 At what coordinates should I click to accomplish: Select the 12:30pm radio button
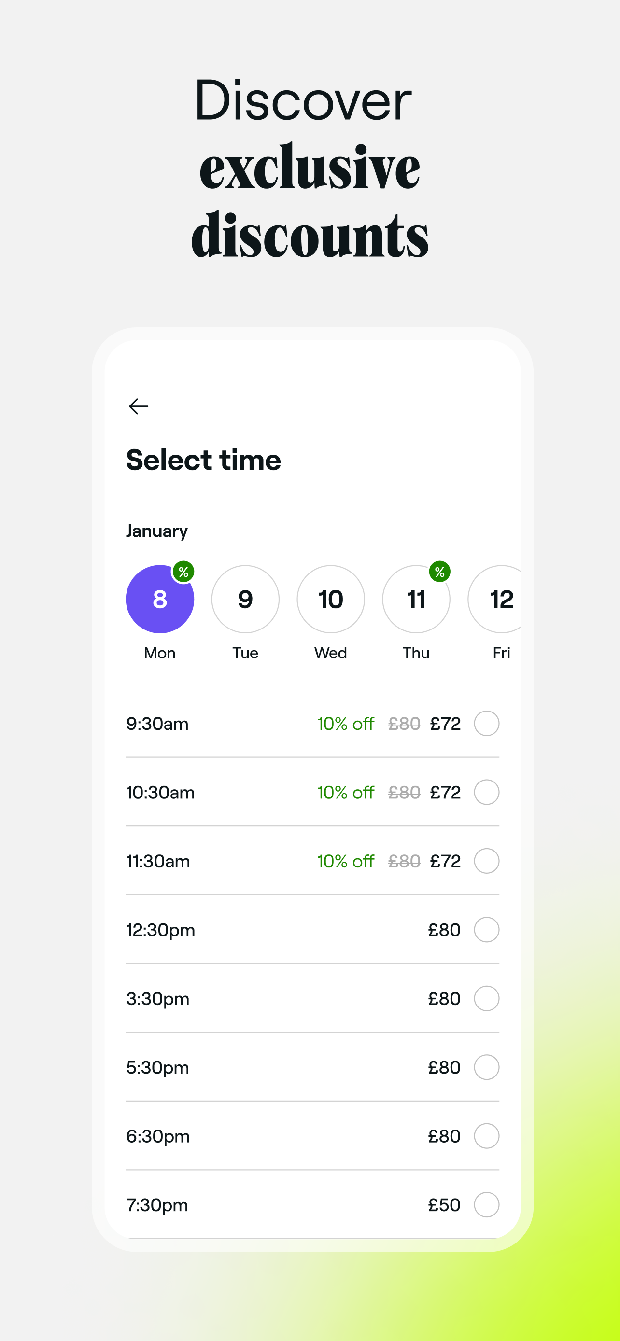(486, 930)
